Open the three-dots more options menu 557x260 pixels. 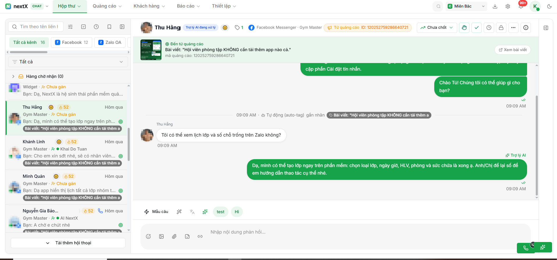(x=513, y=28)
